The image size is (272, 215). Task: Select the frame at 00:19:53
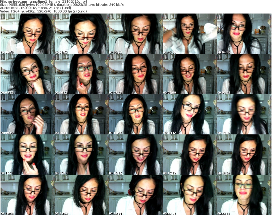[x=82, y=195]
